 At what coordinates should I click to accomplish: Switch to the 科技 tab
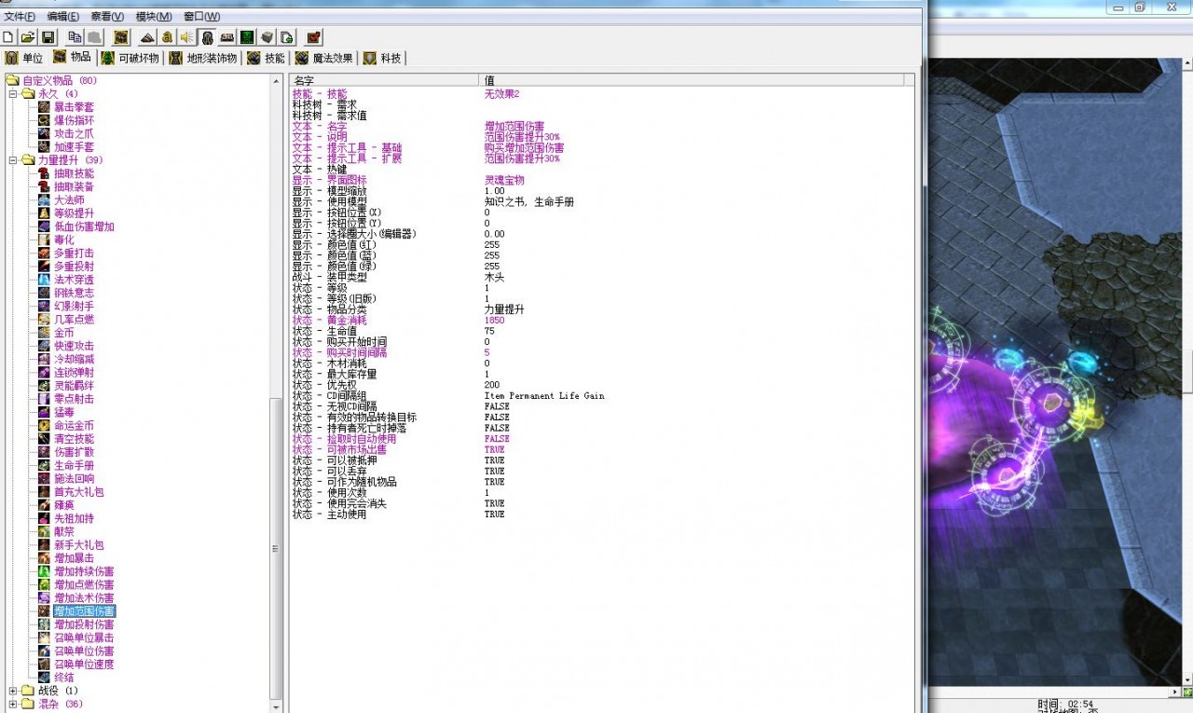(x=383, y=58)
